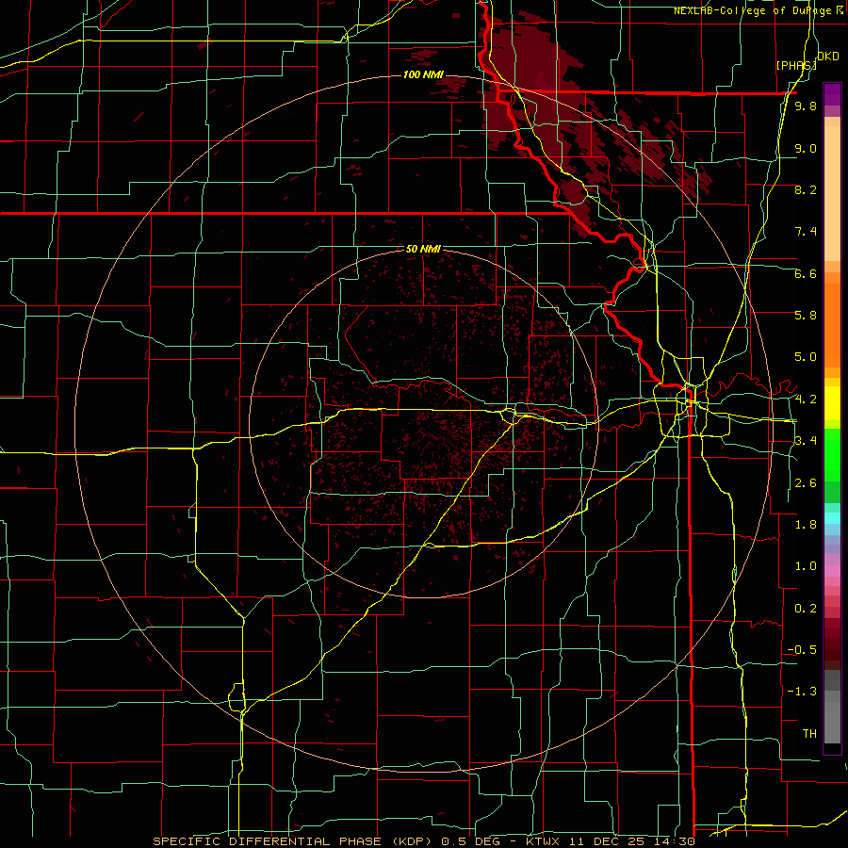Viewport: 848px width, 848px height.
Task: Click the bright yellow segment of the color scale
Action: tap(832, 403)
